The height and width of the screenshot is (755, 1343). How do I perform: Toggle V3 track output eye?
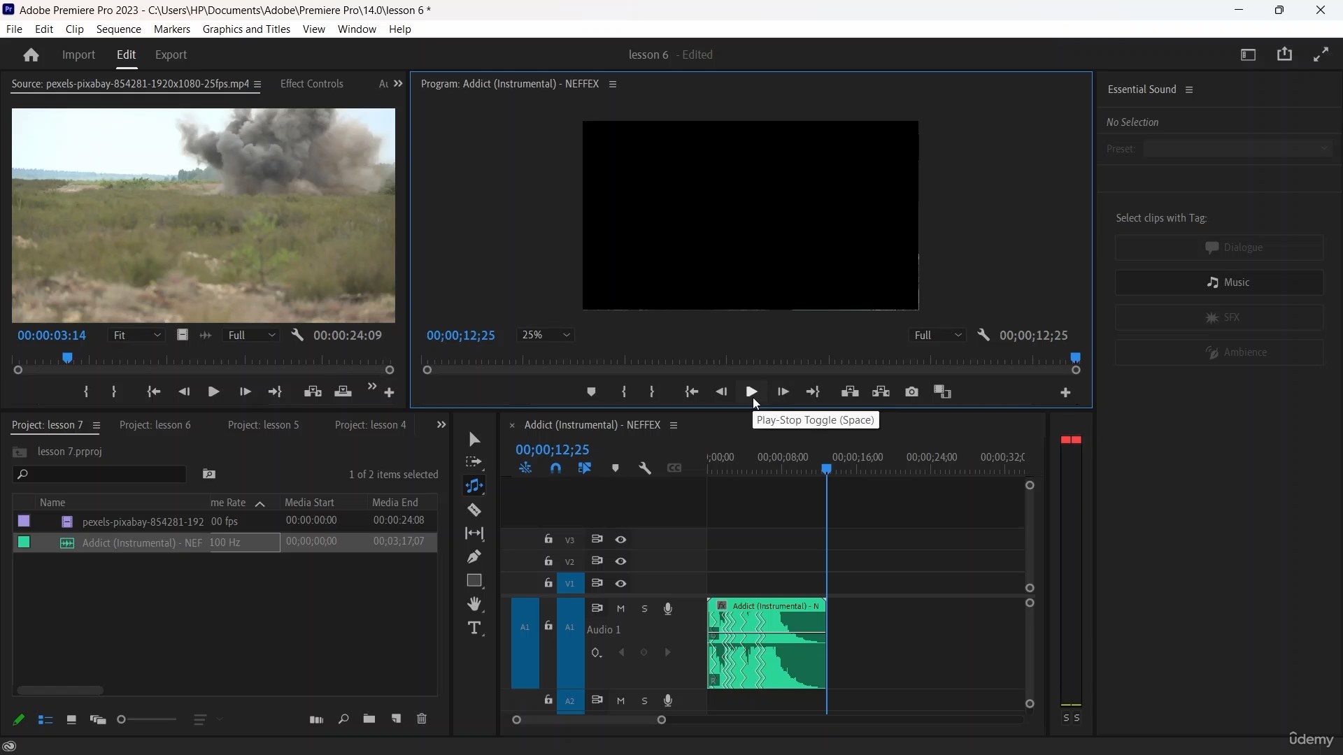tap(620, 540)
